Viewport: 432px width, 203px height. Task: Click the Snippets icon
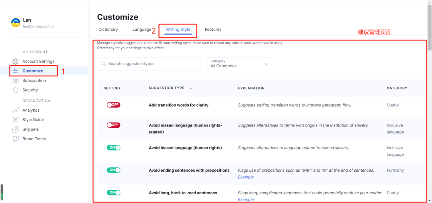click(16, 129)
